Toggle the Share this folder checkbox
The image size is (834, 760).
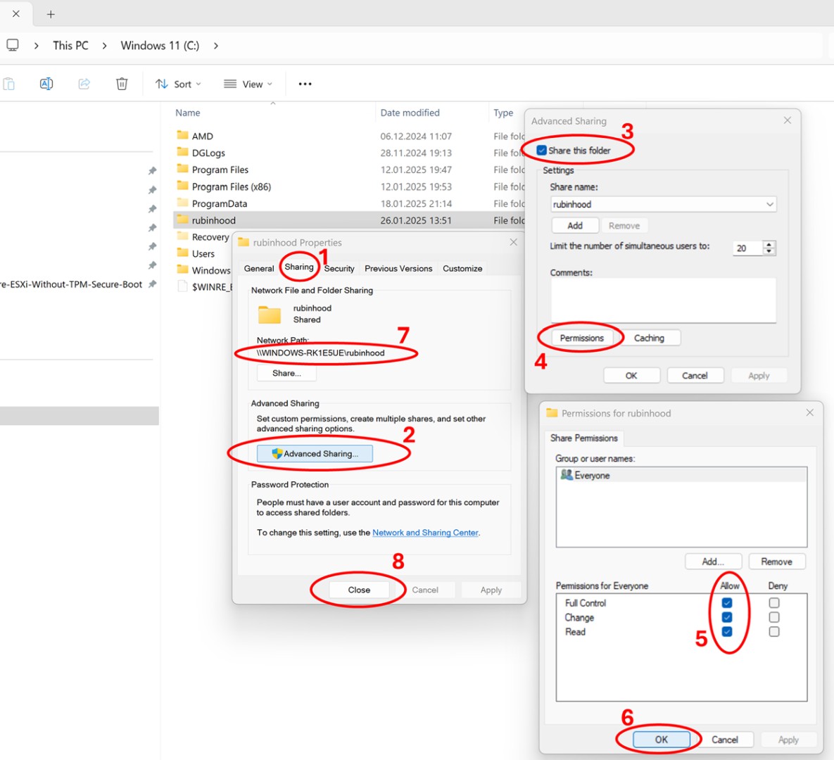pos(541,151)
